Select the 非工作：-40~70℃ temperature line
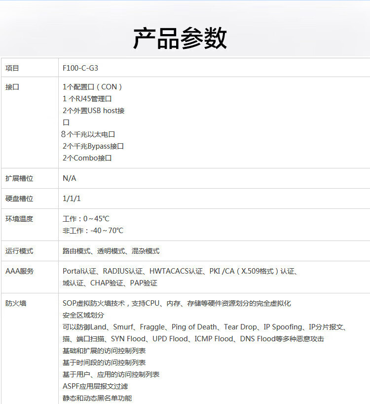This screenshot has height=404, width=370. (x=93, y=231)
